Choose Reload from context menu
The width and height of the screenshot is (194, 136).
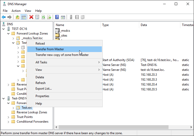pyautogui.click(x=65, y=44)
